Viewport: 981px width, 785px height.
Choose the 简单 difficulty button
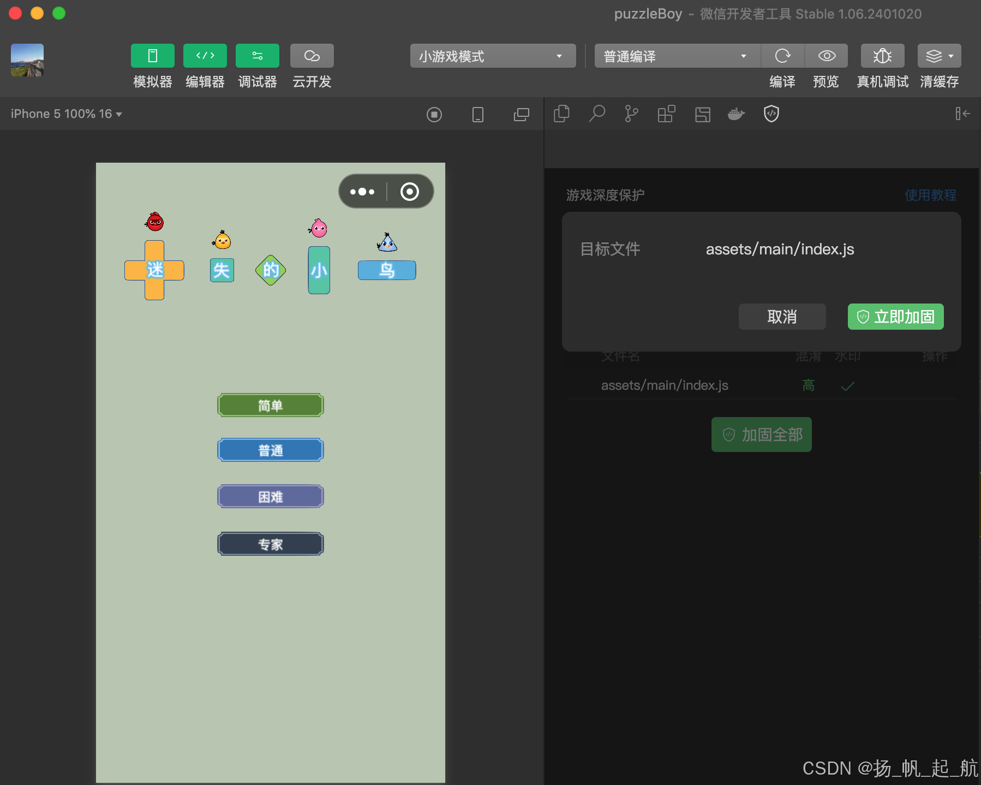[271, 405]
